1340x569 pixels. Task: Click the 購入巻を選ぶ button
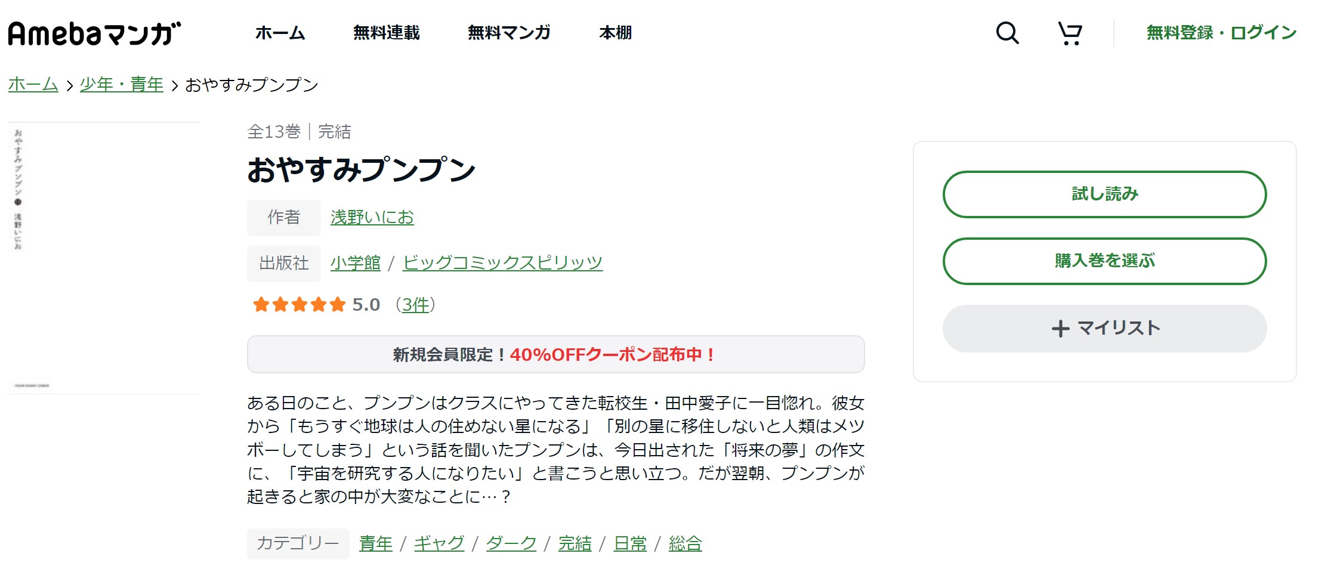pos(1104,261)
